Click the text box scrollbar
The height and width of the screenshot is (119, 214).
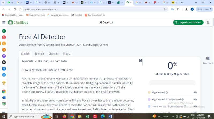(x=143, y=62)
